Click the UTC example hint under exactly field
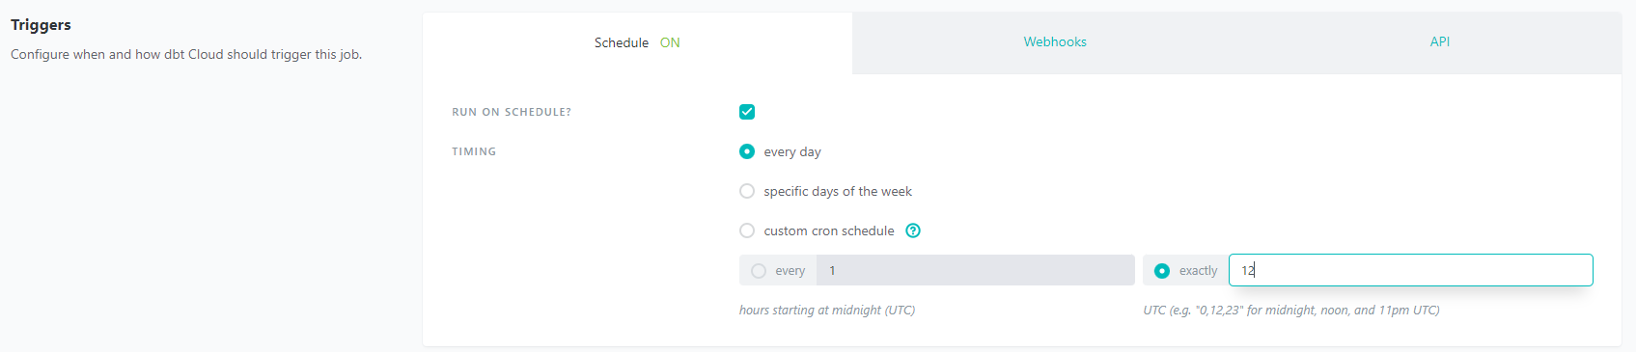Image resolution: width=1636 pixels, height=352 pixels. 1291,310
